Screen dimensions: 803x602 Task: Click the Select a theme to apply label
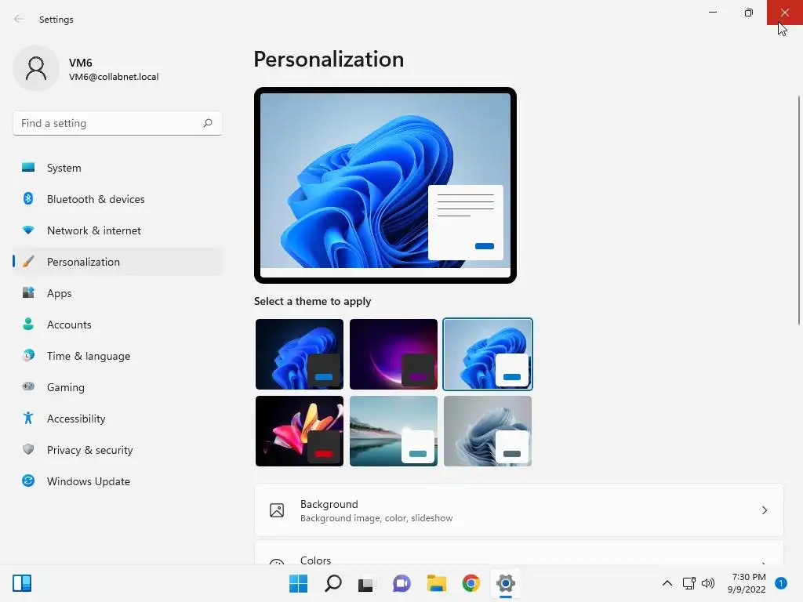[x=312, y=301]
